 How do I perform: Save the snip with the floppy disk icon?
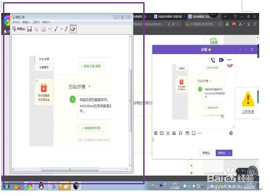click(x=30, y=29)
